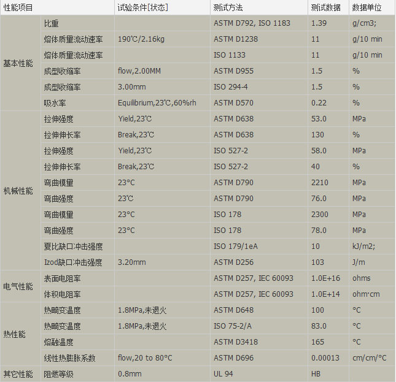Click the 58.0 tensile strength value
The height and width of the screenshot is (382, 396).
click(x=328, y=150)
